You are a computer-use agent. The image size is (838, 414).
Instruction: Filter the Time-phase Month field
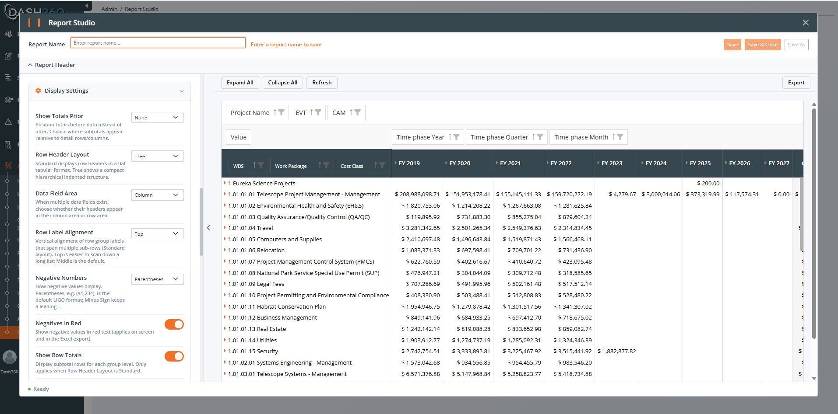pos(620,137)
